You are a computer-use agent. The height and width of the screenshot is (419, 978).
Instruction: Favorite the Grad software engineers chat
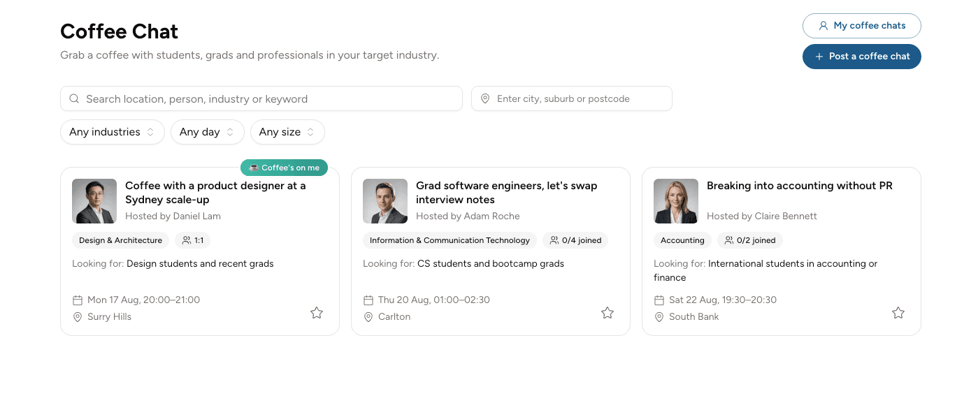pyautogui.click(x=607, y=313)
